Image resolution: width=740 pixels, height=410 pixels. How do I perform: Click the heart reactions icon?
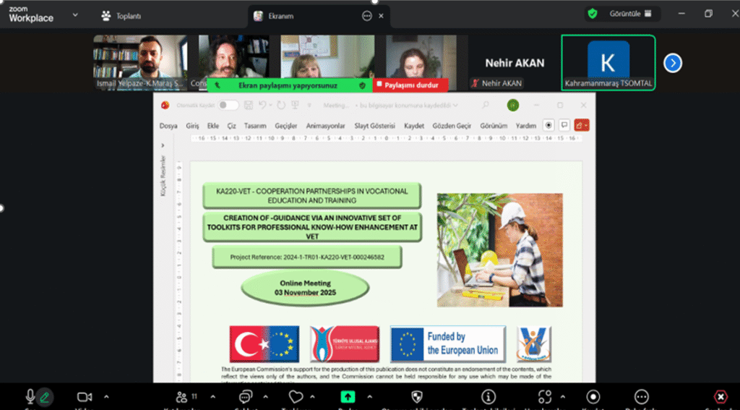pyautogui.click(x=296, y=397)
